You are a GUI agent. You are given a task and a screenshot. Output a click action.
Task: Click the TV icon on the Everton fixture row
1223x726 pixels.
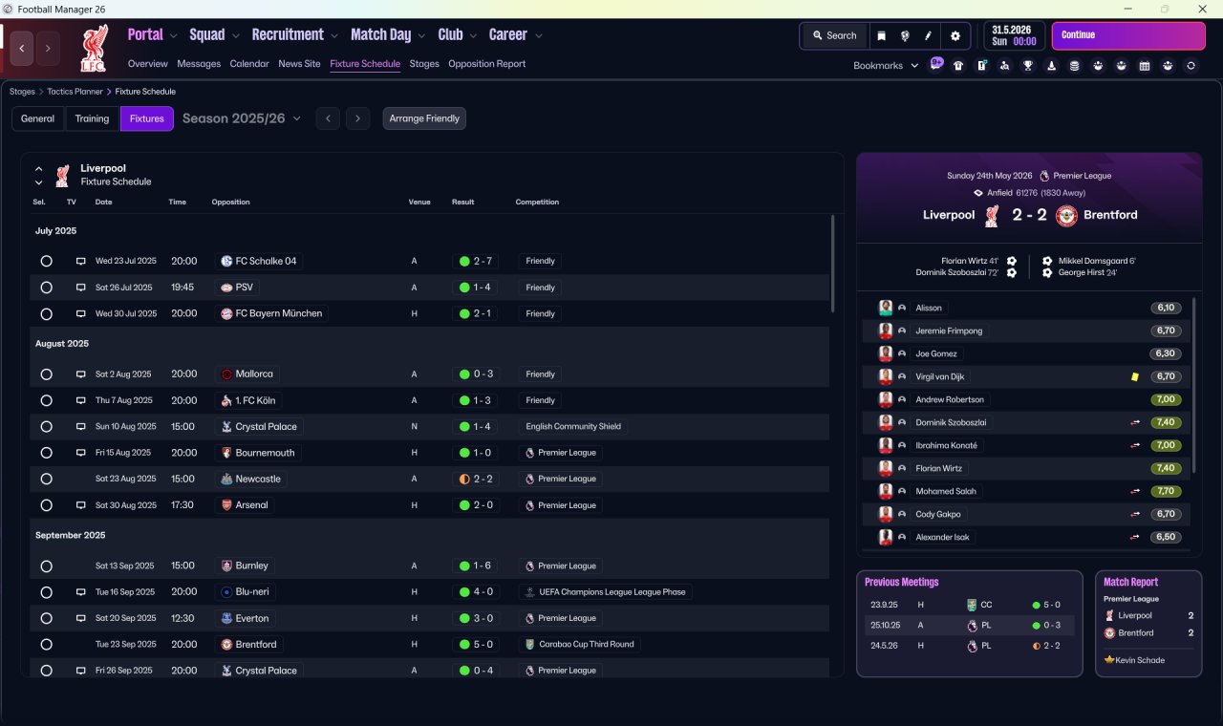[81, 618]
